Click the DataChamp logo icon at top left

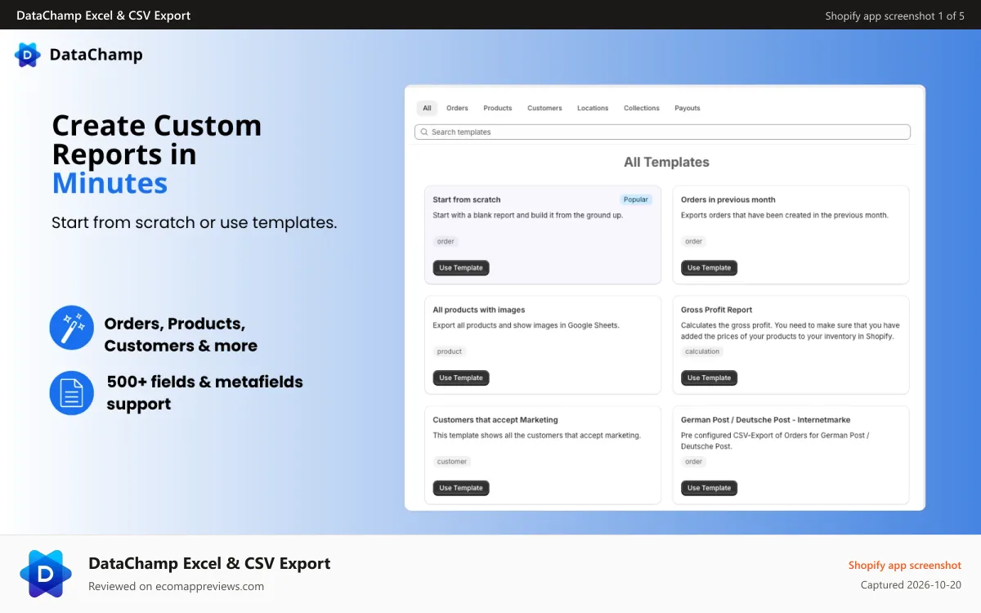(28, 55)
